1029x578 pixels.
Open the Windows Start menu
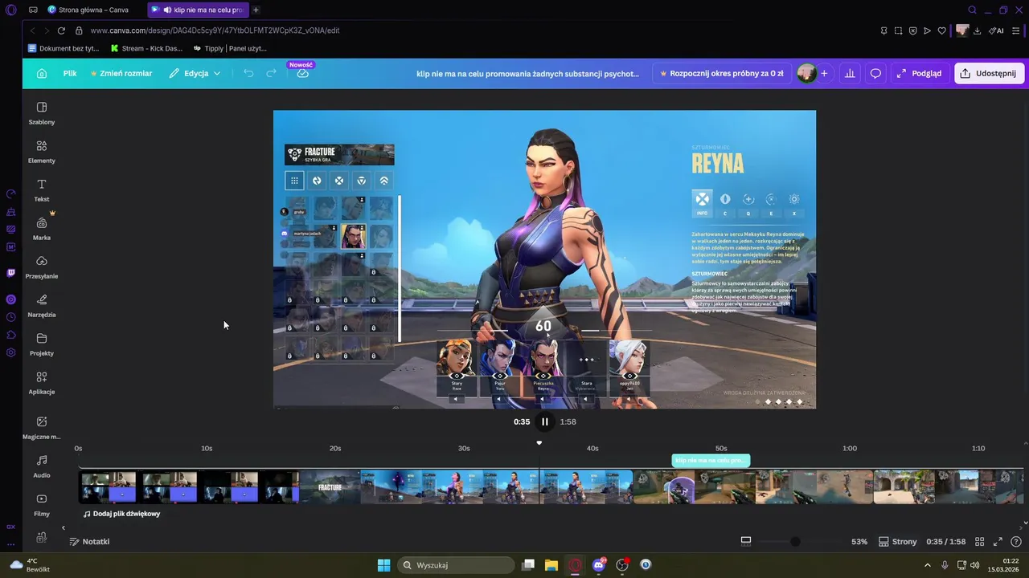tap(383, 565)
